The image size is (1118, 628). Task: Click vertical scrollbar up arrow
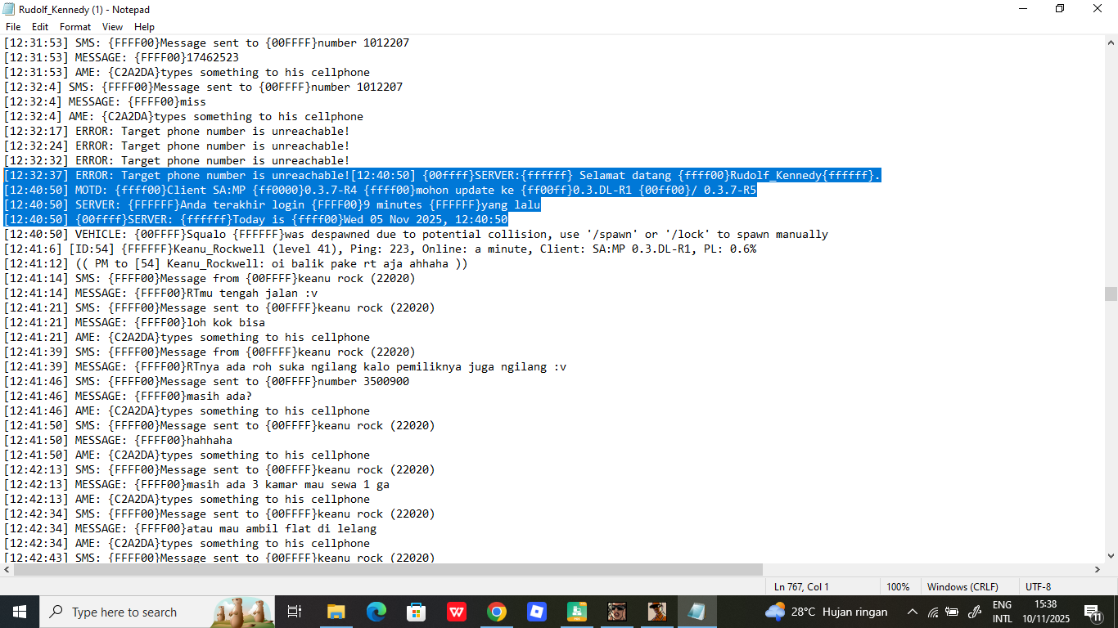tap(1111, 43)
